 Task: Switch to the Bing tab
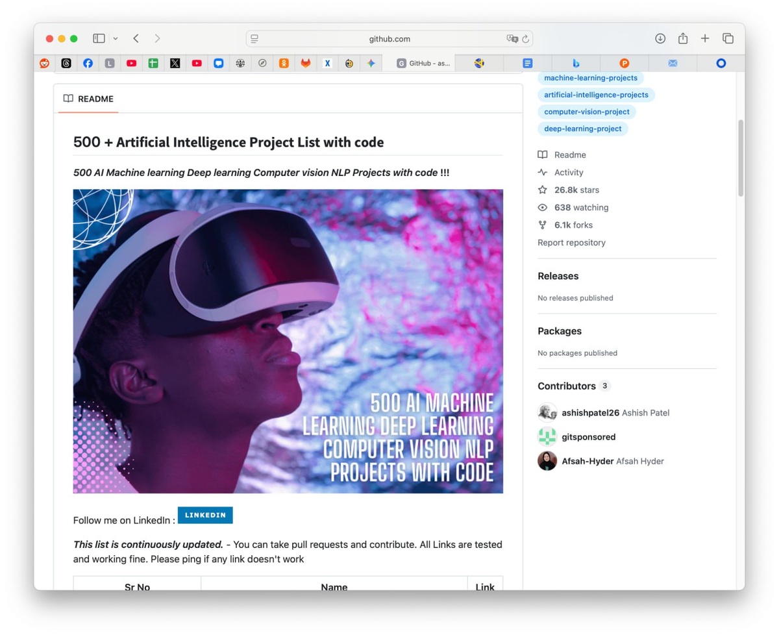(576, 63)
